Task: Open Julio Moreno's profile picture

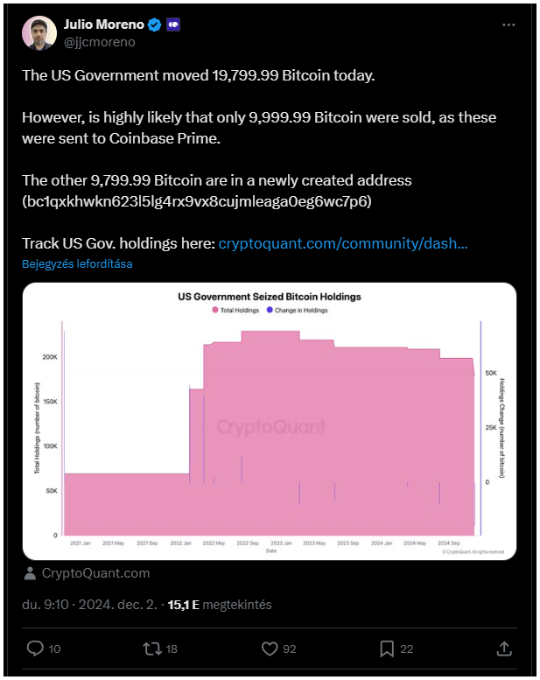Action: pos(39,33)
